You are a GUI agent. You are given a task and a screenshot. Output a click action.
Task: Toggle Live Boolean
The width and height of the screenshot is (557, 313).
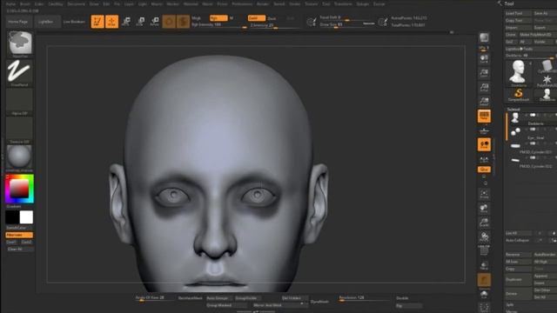(74, 22)
